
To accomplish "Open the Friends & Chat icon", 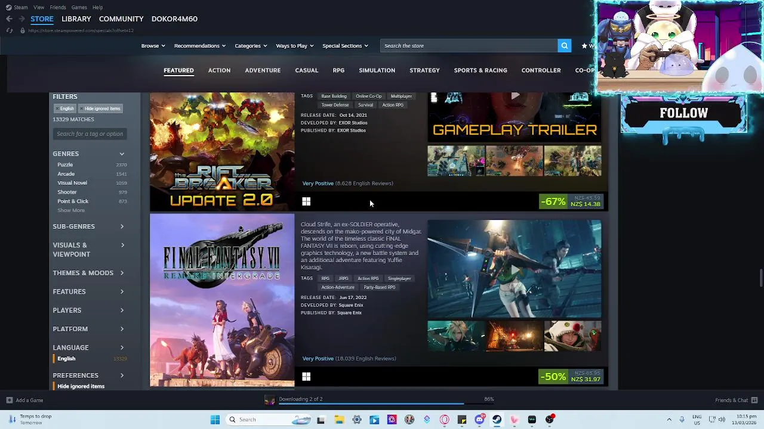I will (x=754, y=400).
